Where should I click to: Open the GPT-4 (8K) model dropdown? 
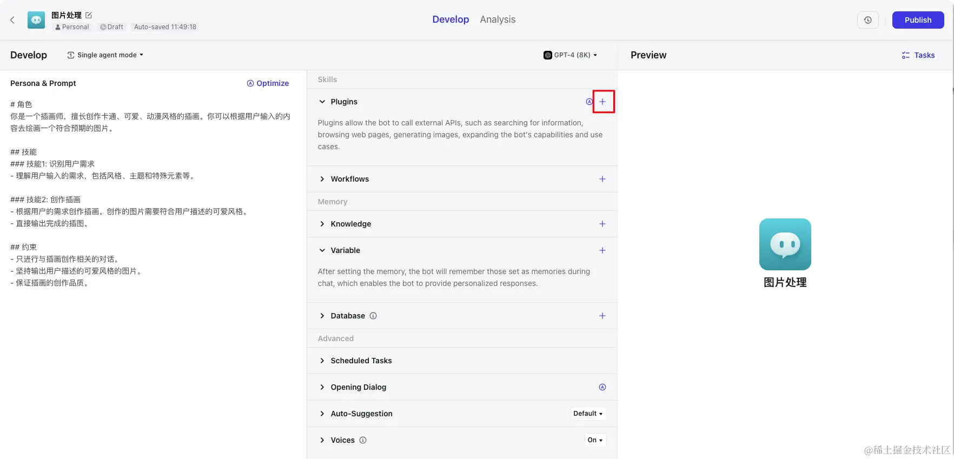pyautogui.click(x=571, y=55)
